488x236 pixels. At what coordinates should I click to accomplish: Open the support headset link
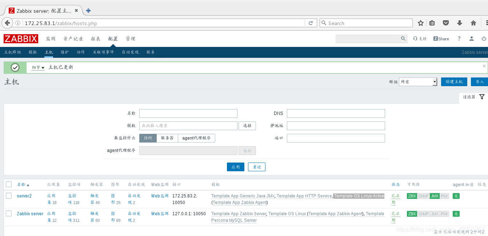click(420, 39)
